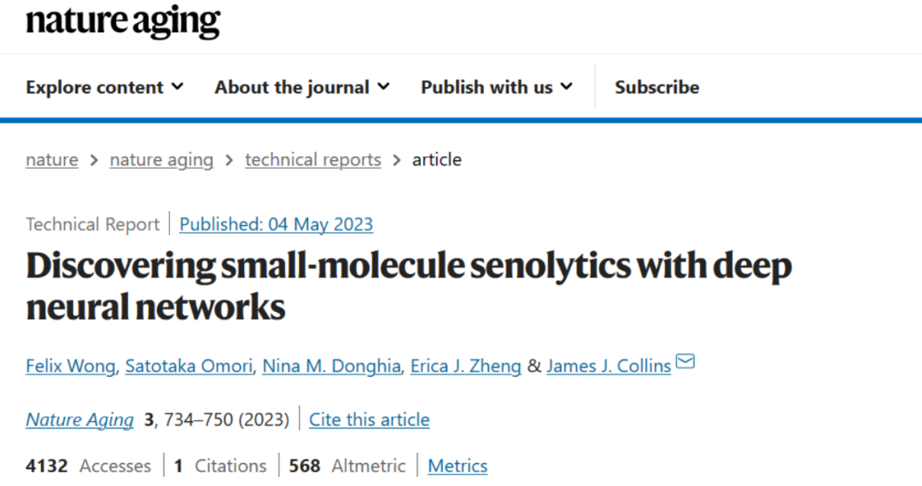Open the article Metrics link

(458, 466)
